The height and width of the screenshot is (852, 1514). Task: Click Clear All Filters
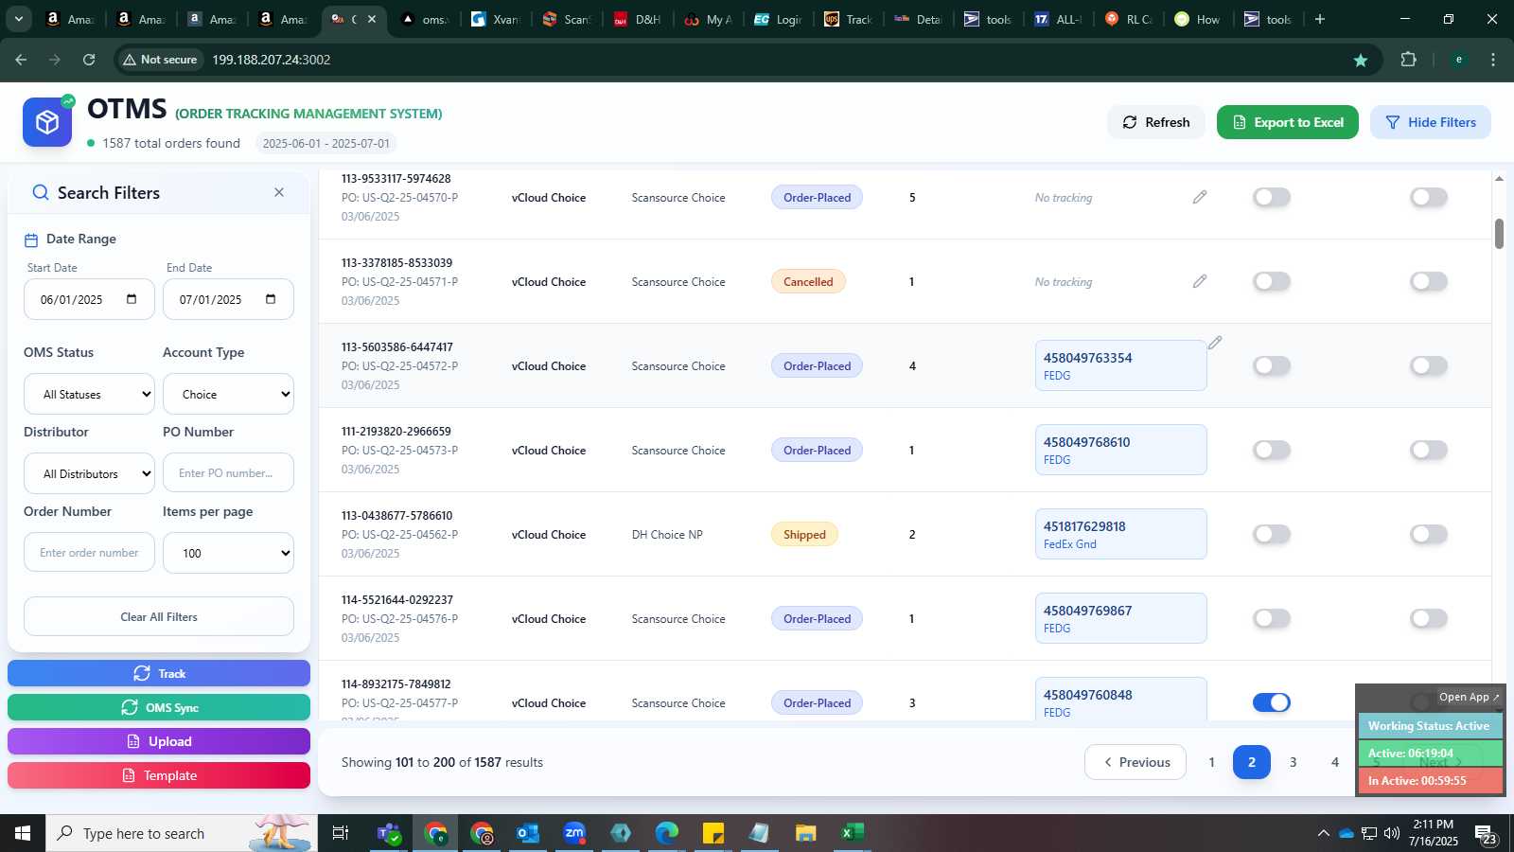click(x=159, y=616)
